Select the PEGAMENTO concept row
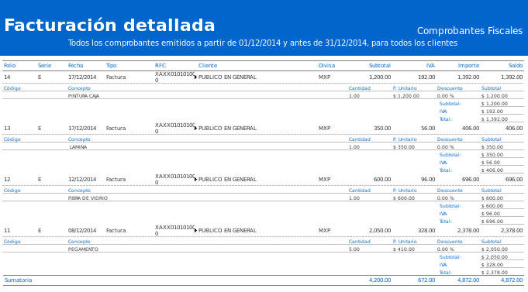Image resolution: width=528 pixels, height=292 pixels. pos(263,249)
